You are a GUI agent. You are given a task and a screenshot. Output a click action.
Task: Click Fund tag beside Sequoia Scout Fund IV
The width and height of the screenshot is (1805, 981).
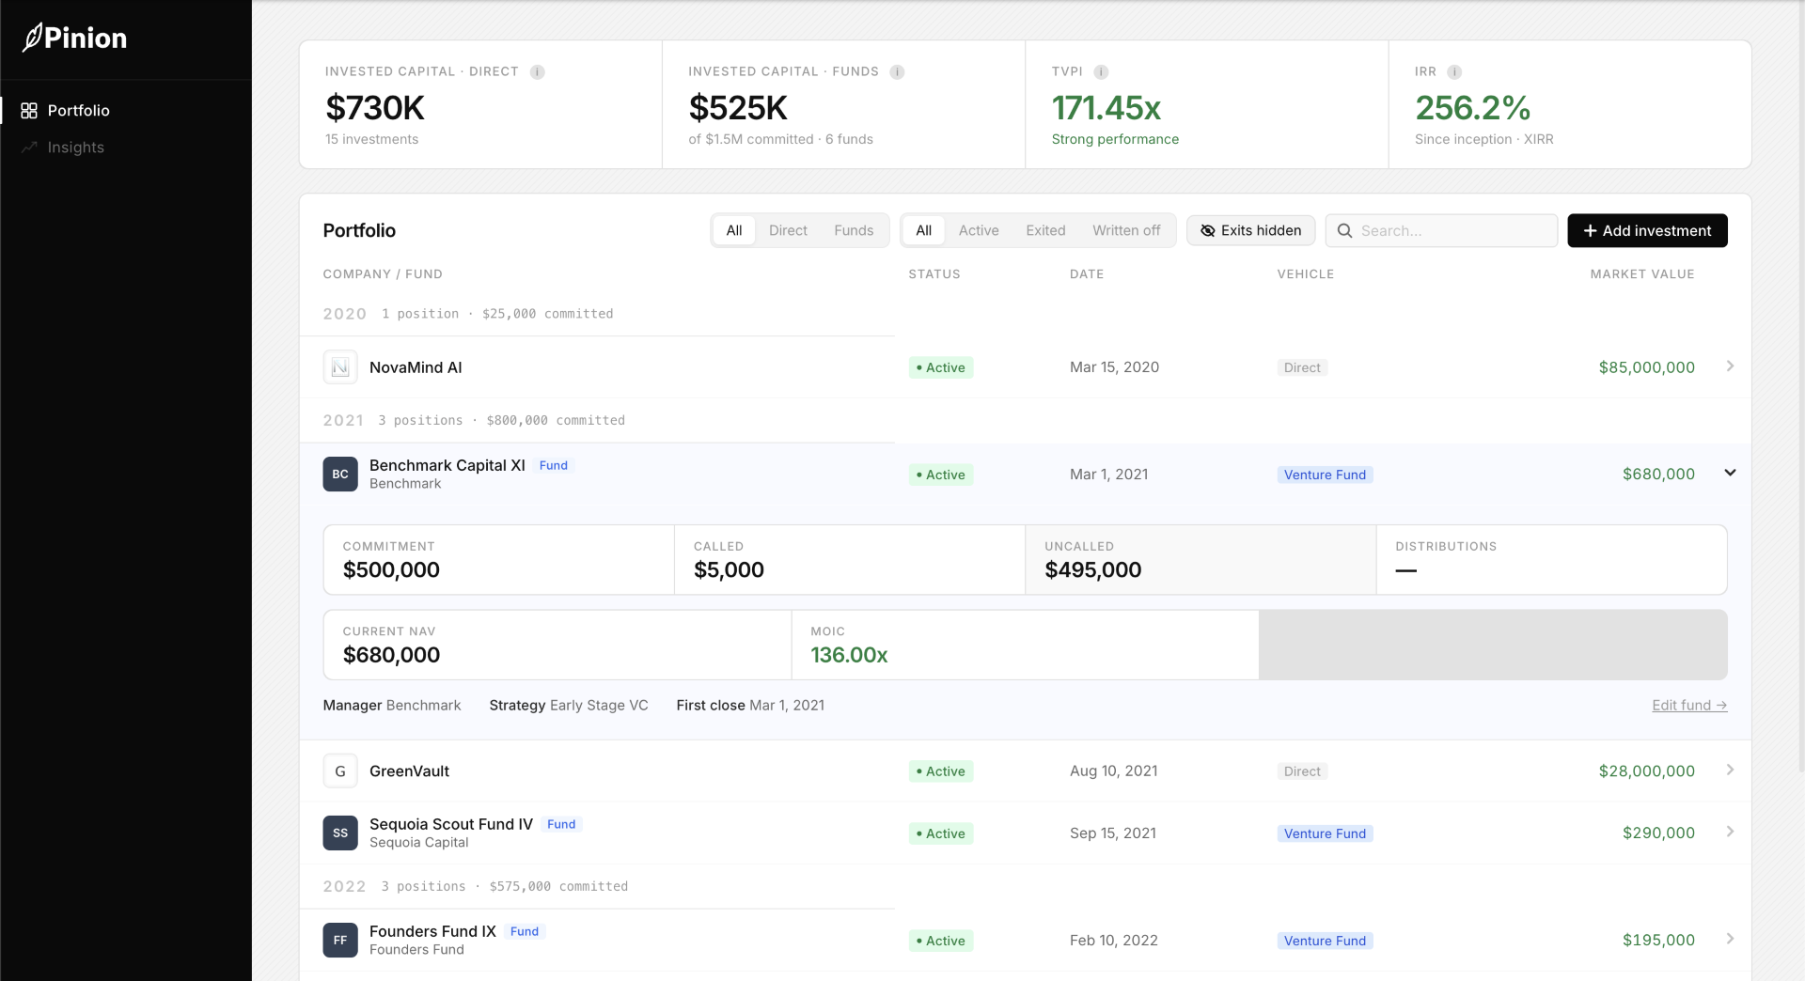pyautogui.click(x=561, y=825)
